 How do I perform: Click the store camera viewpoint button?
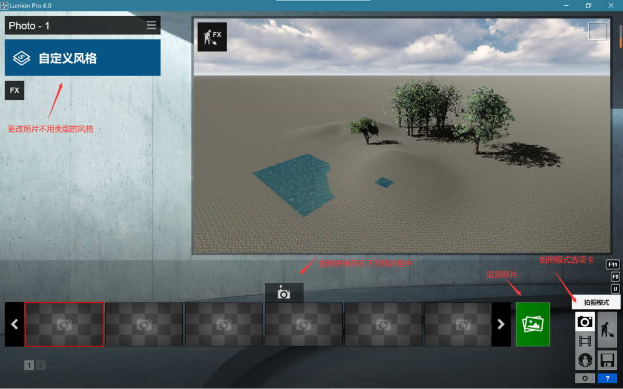(x=284, y=293)
